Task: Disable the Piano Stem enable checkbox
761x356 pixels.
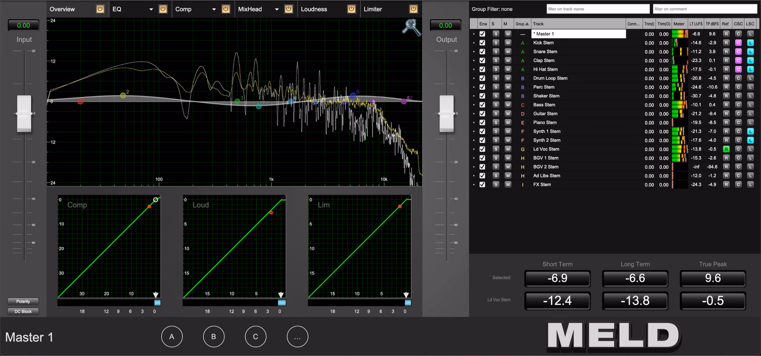Action: pyautogui.click(x=482, y=123)
